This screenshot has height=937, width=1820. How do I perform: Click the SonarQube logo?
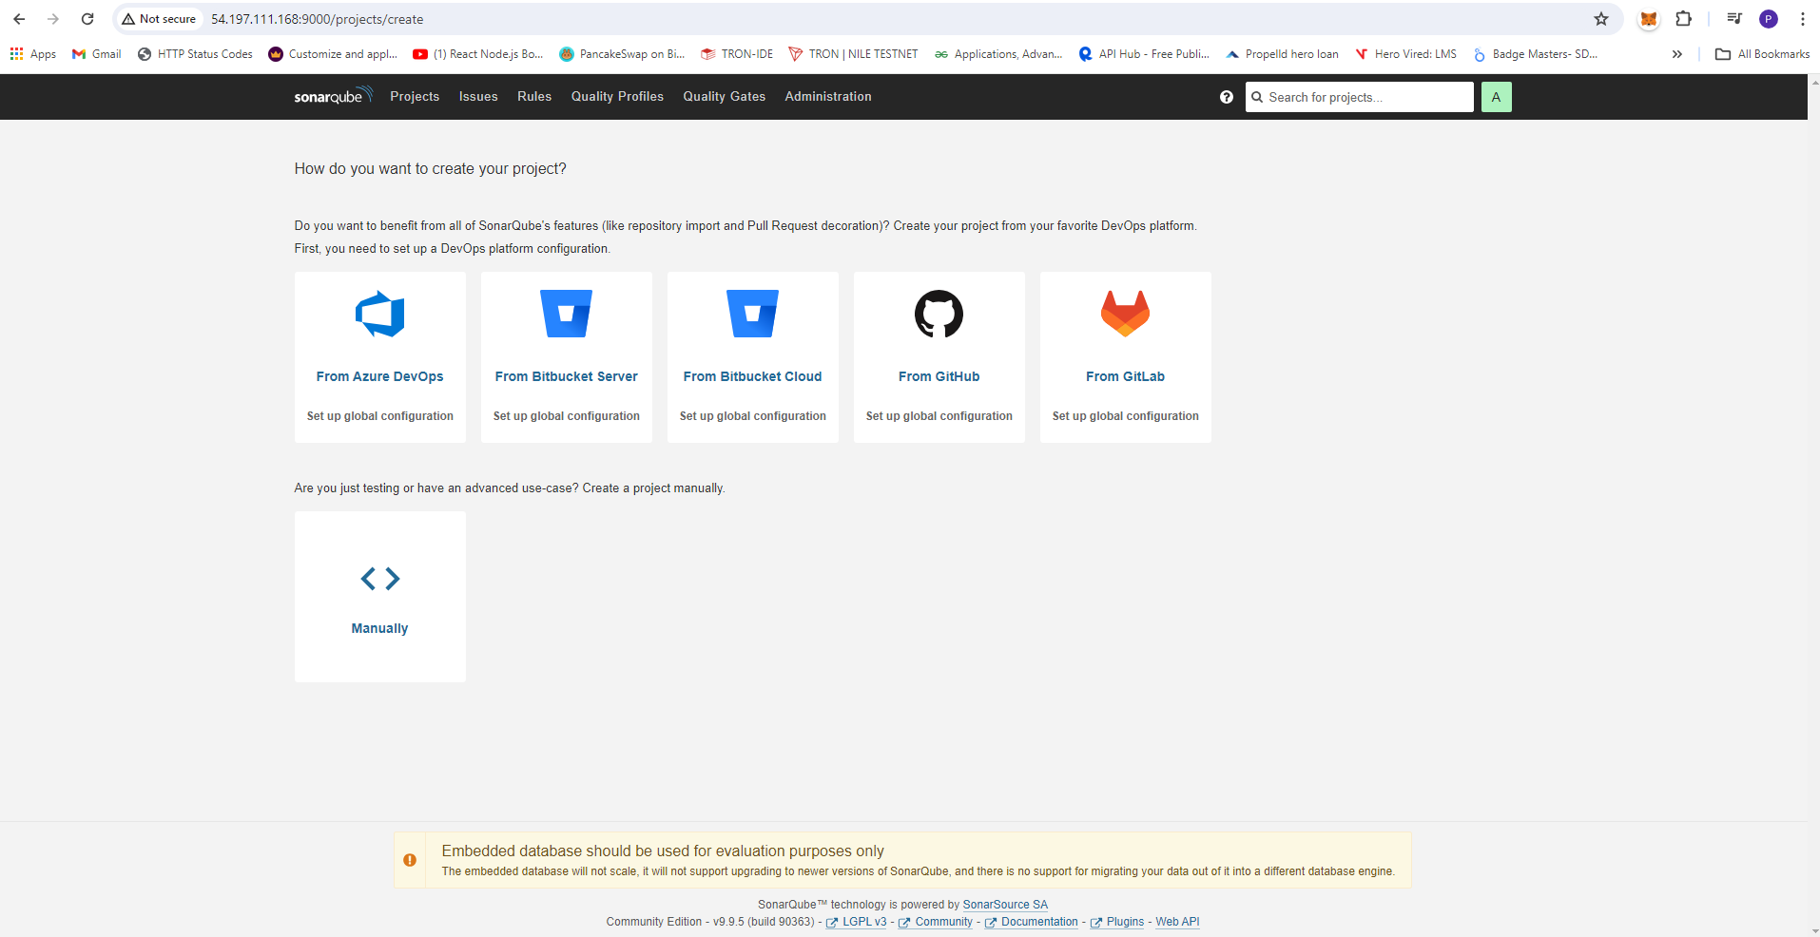333,96
